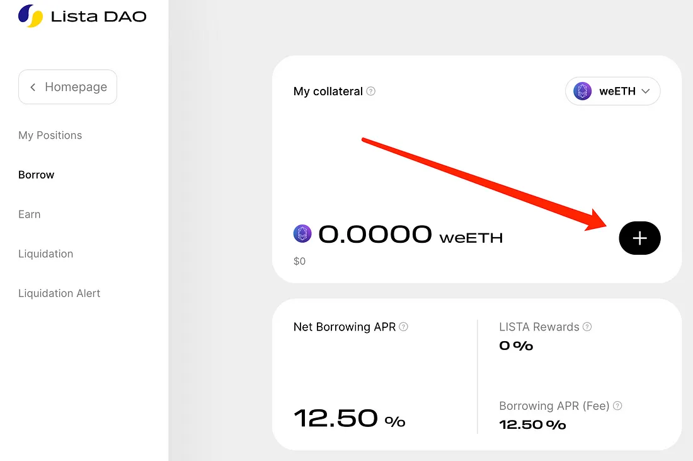
Task: Click the large 12.50 % Net Borrowing APR value
Action: pos(350,418)
